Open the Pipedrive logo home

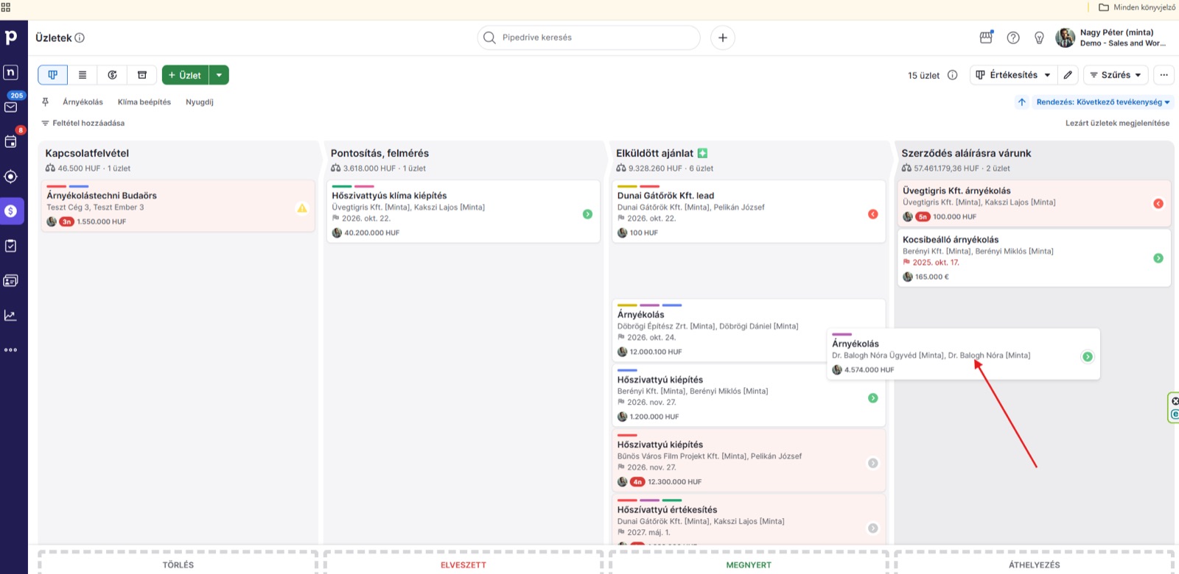click(x=11, y=38)
